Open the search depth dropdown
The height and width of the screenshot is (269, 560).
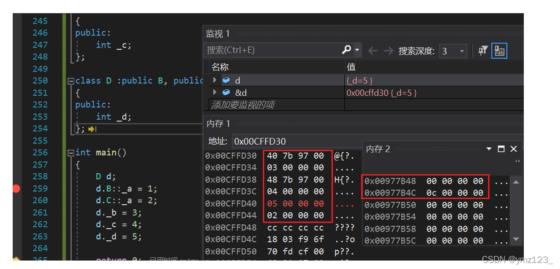pos(461,51)
